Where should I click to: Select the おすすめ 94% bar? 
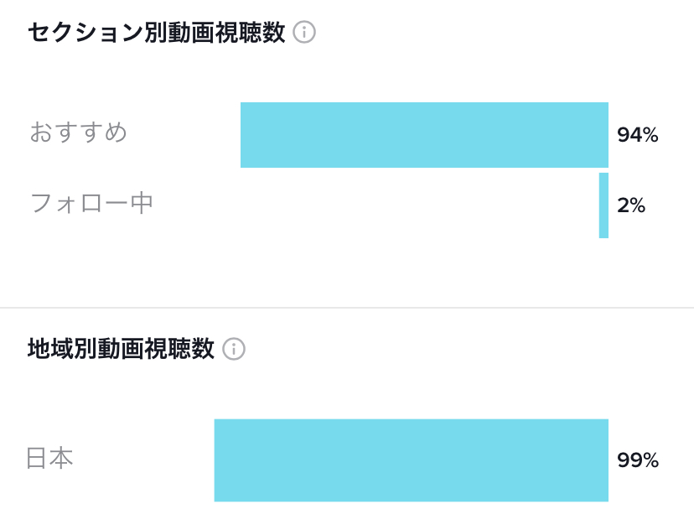click(x=424, y=135)
